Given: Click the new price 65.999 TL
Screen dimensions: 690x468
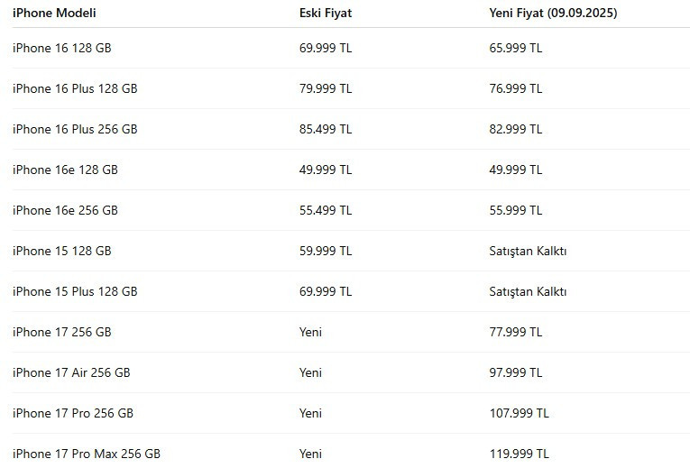Looking at the screenshot, I should pyautogui.click(x=516, y=48).
